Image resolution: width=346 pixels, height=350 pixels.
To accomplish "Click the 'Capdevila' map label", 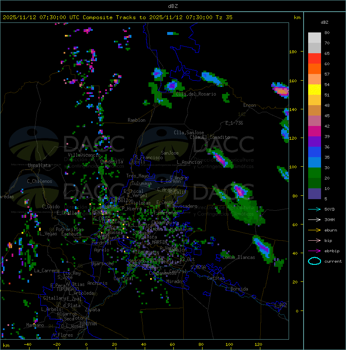I will tap(112, 162).
